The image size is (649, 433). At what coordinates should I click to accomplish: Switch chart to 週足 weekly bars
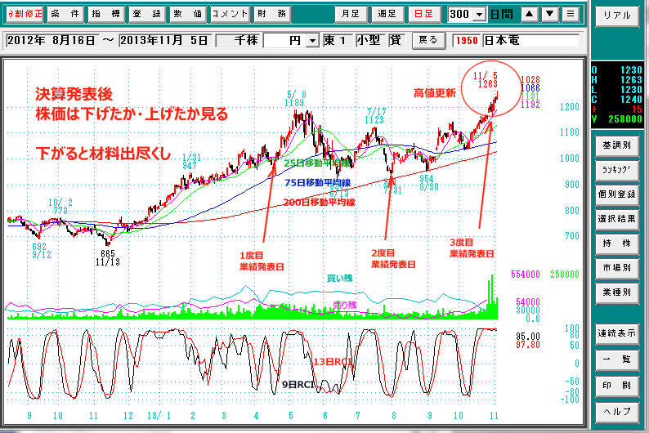point(387,14)
